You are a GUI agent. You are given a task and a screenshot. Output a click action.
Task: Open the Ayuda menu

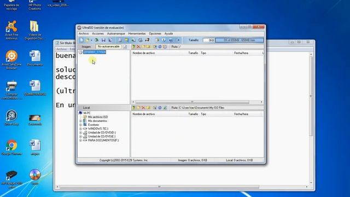(x=168, y=33)
